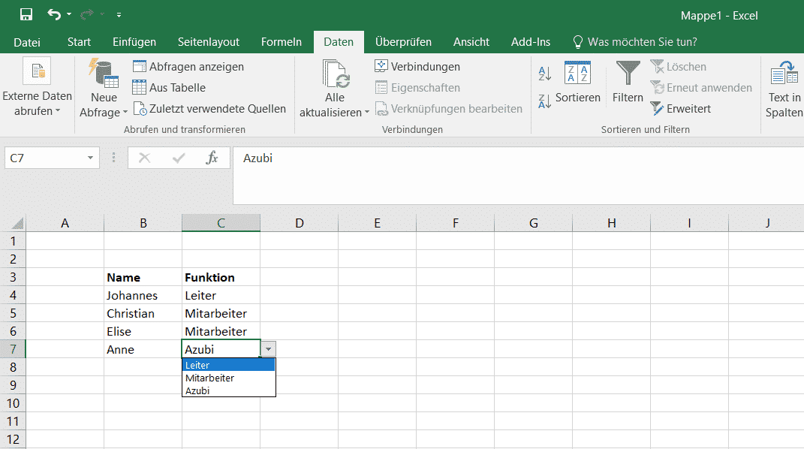The width and height of the screenshot is (804, 449).
Task: Open the Neue Abfrage dropdown
Action: tap(104, 105)
